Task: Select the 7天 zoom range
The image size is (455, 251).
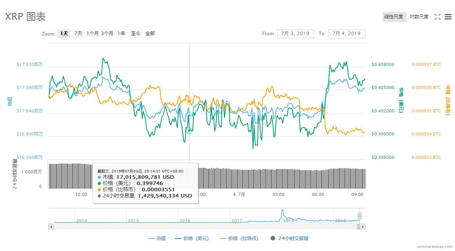Action: click(x=78, y=34)
